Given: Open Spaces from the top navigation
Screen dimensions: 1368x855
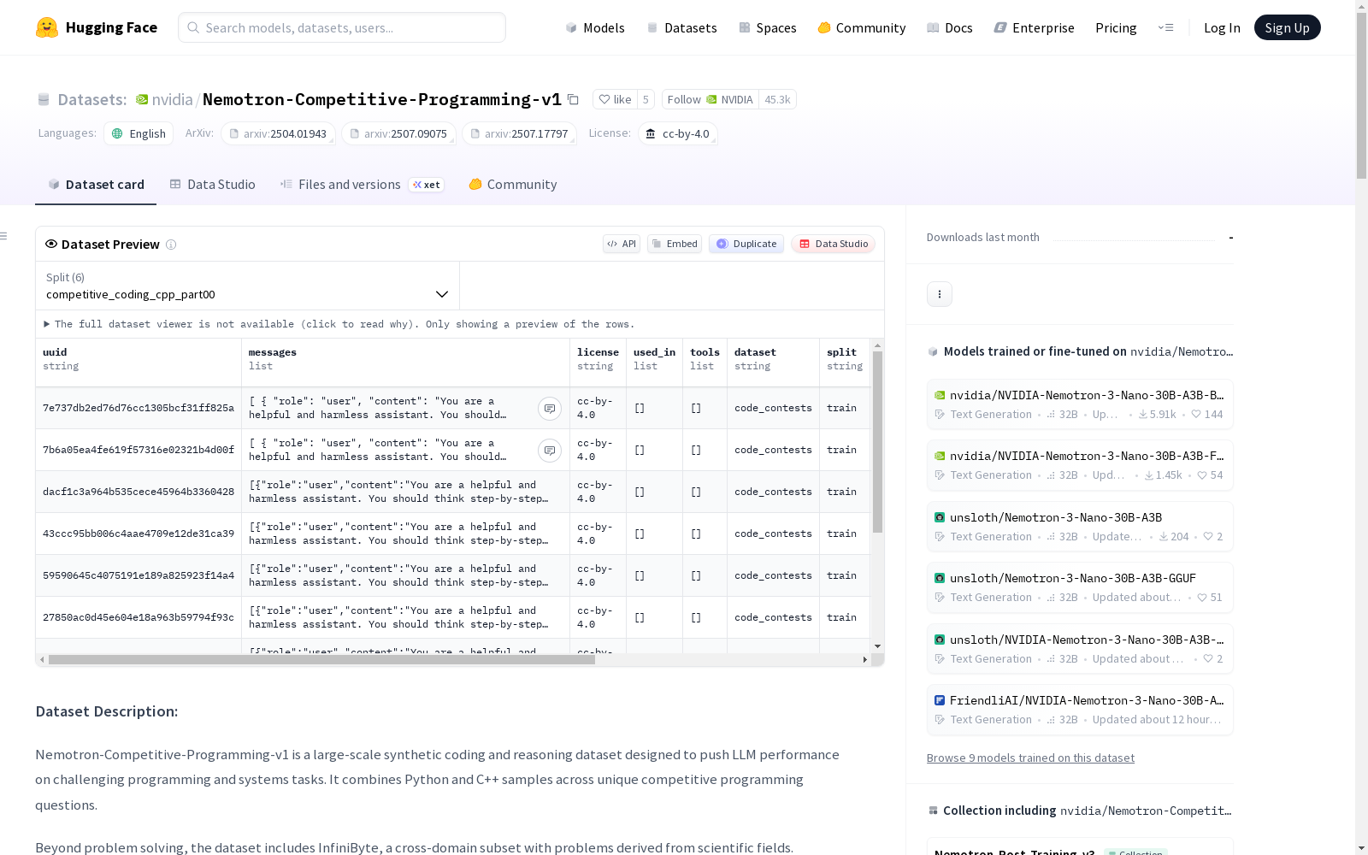Looking at the screenshot, I should 768,27.
